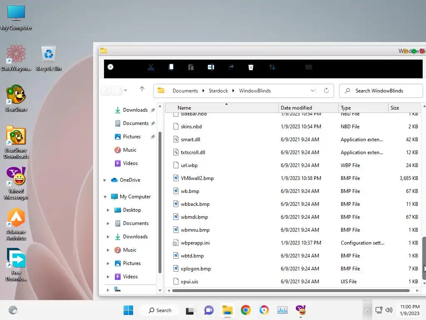Expand Desktop under My Computer
This screenshot has height=320, width=426.
[108, 210]
